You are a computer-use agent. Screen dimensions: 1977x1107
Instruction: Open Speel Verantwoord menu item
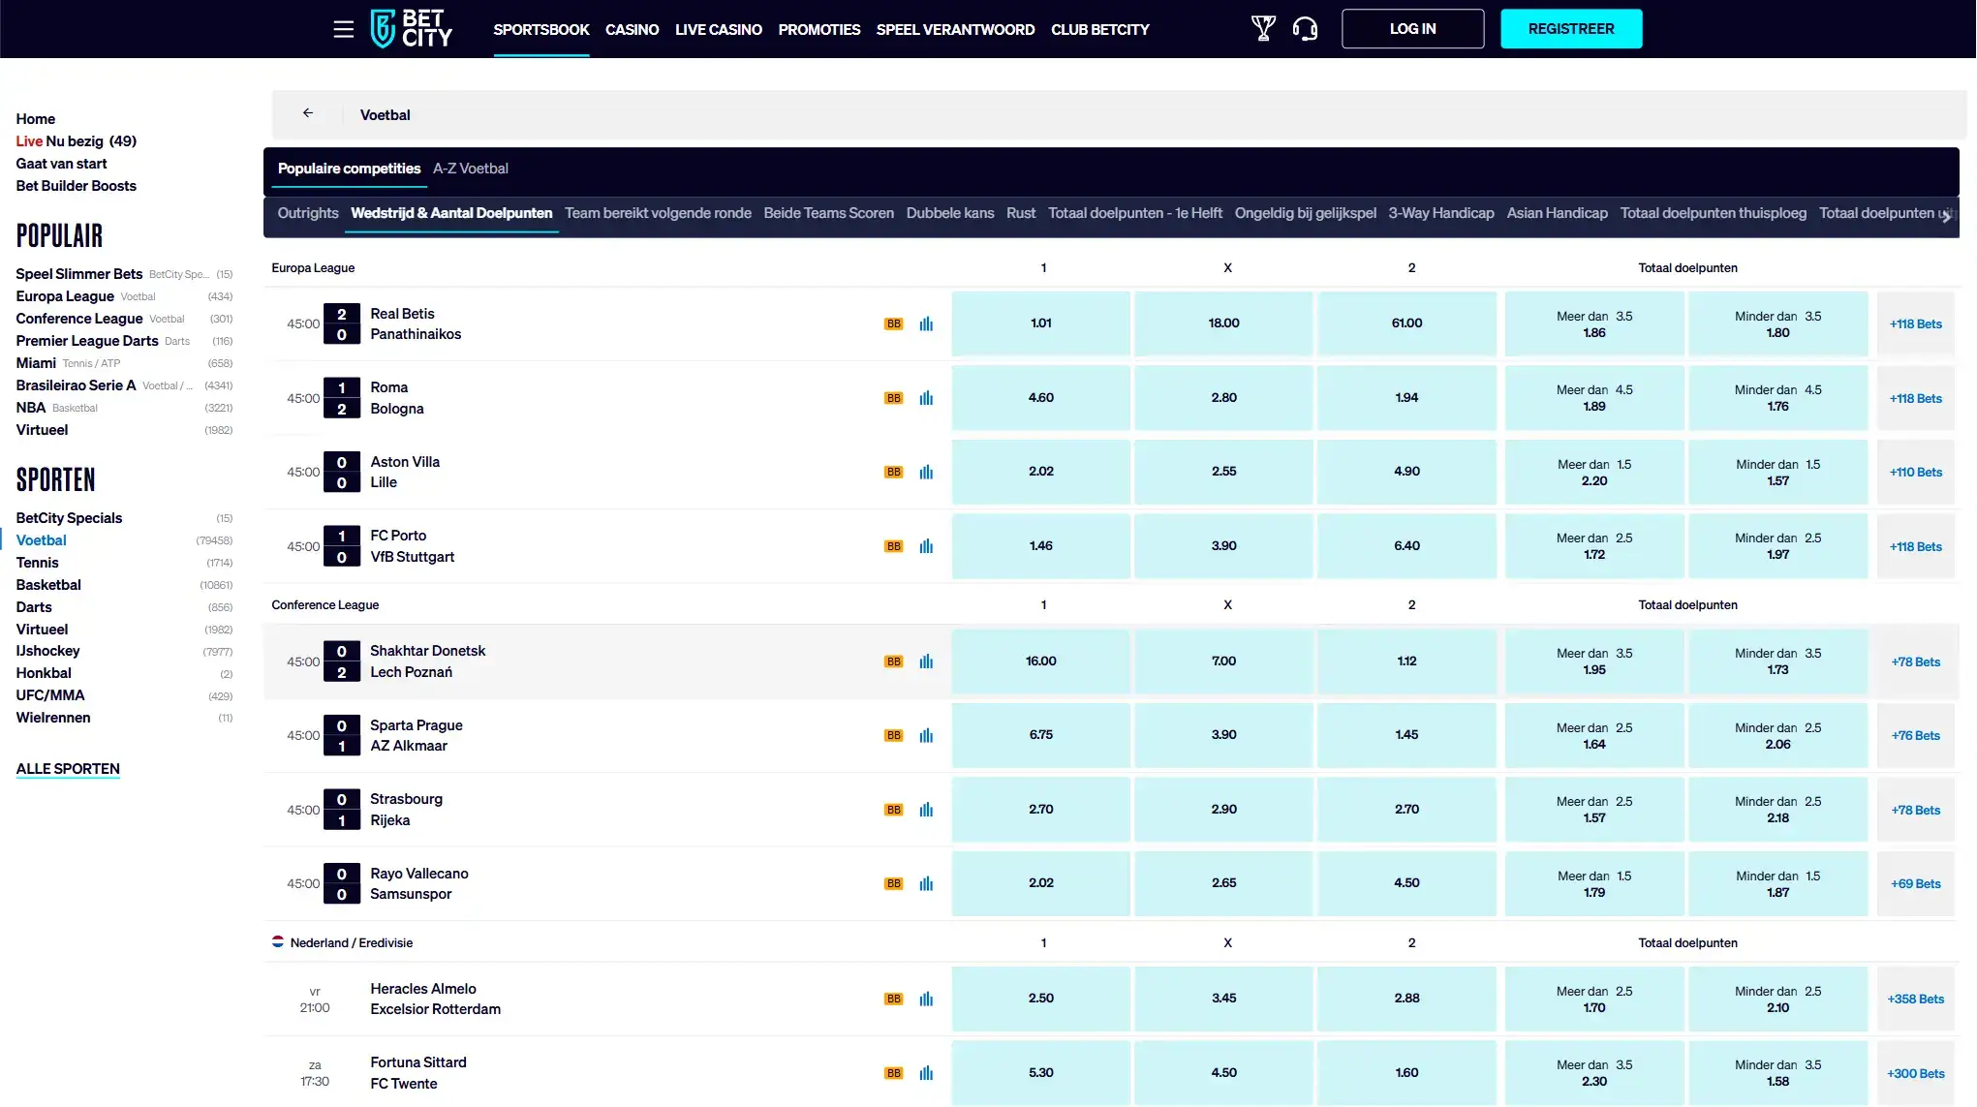pos(955,29)
